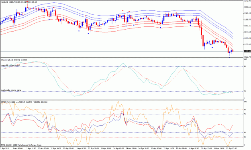This screenshot has width=251, height=150.
Task: Click the 1161.18 price axis value
Action: click(247, 13)
